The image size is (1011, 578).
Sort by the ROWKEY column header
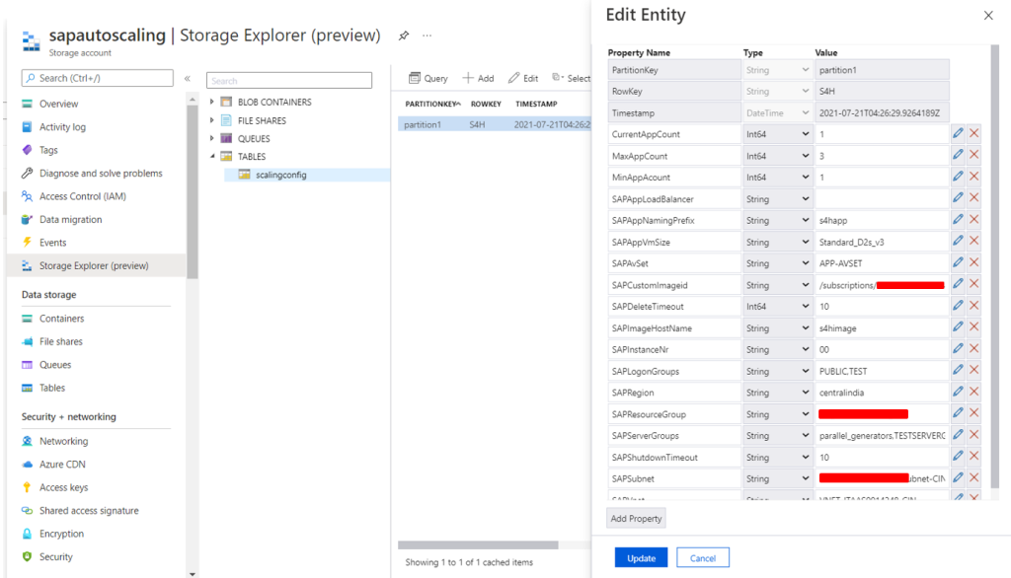[486, 104]
